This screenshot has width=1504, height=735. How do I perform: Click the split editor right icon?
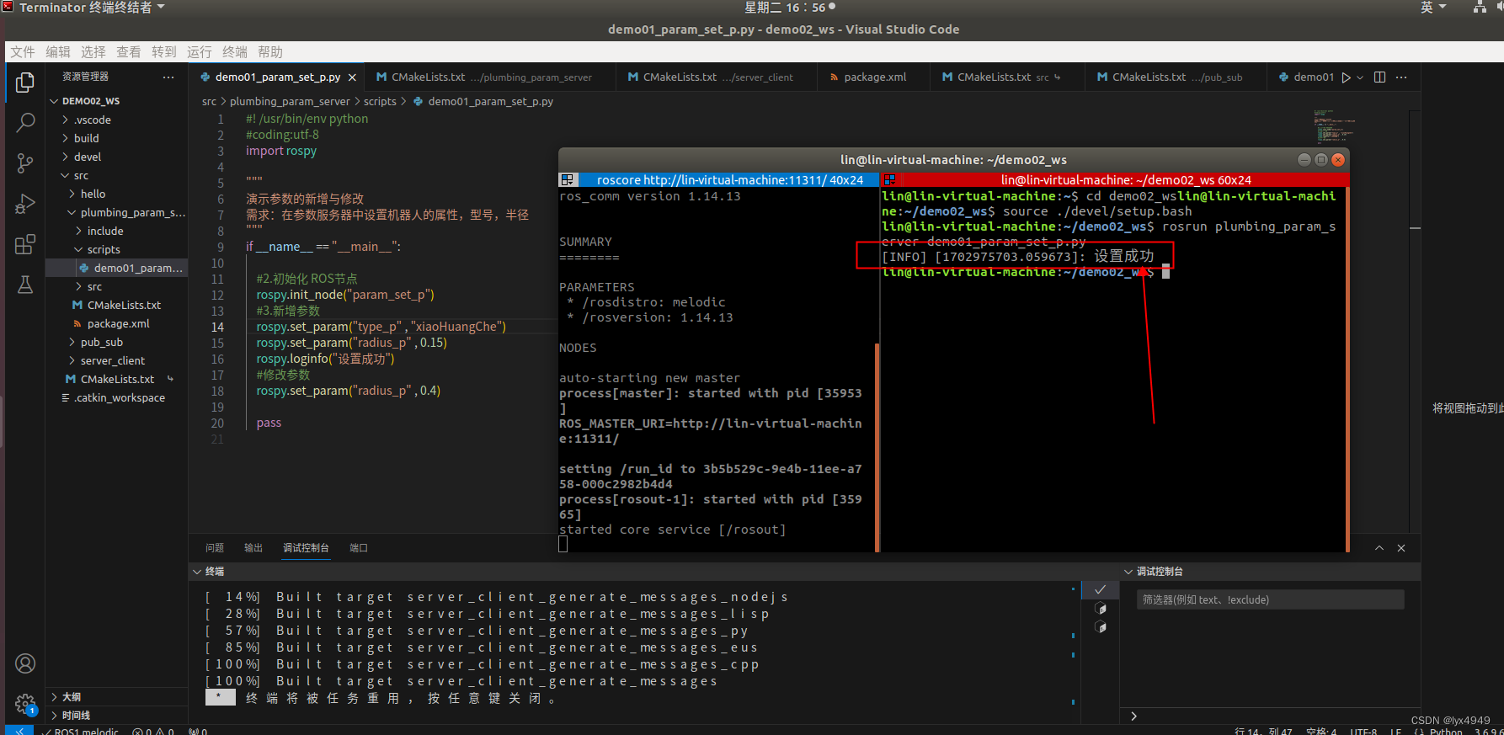pos(1379,77)
